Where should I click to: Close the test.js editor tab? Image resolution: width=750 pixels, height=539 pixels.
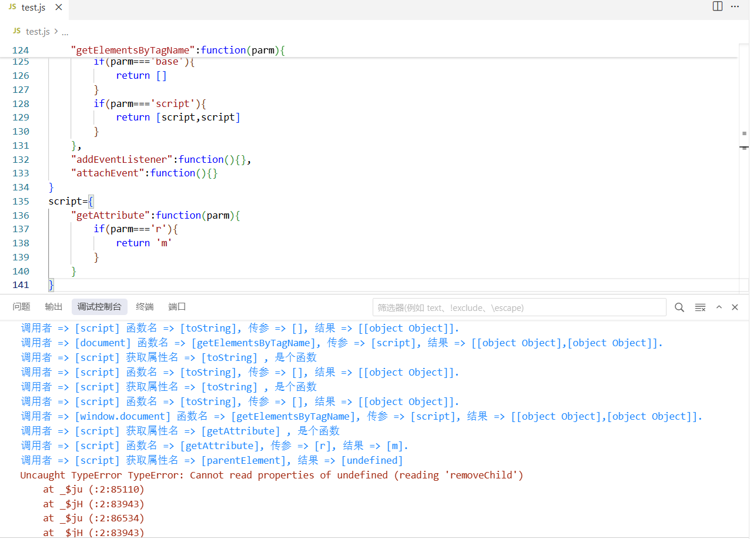click(x=58, y=8)
